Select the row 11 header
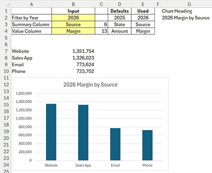Image resolution: width=212 pixels, height=173 pixels. (6, 78)
